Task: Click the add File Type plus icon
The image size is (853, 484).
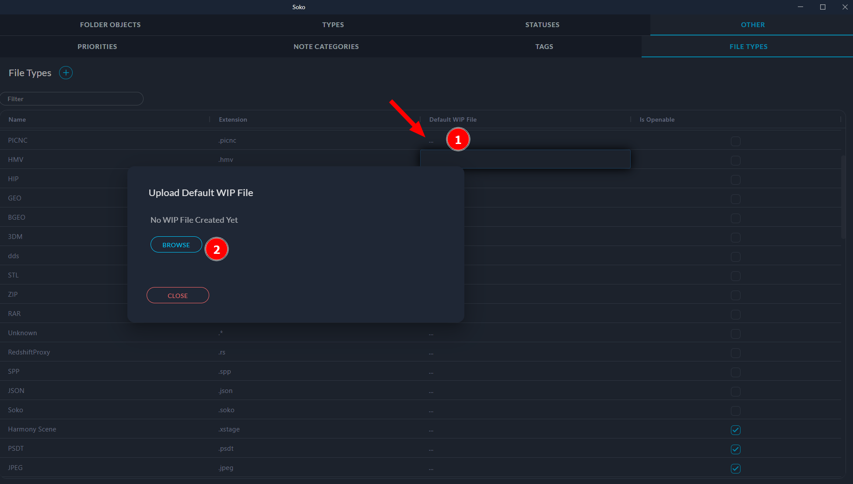Action: (66, 73)
